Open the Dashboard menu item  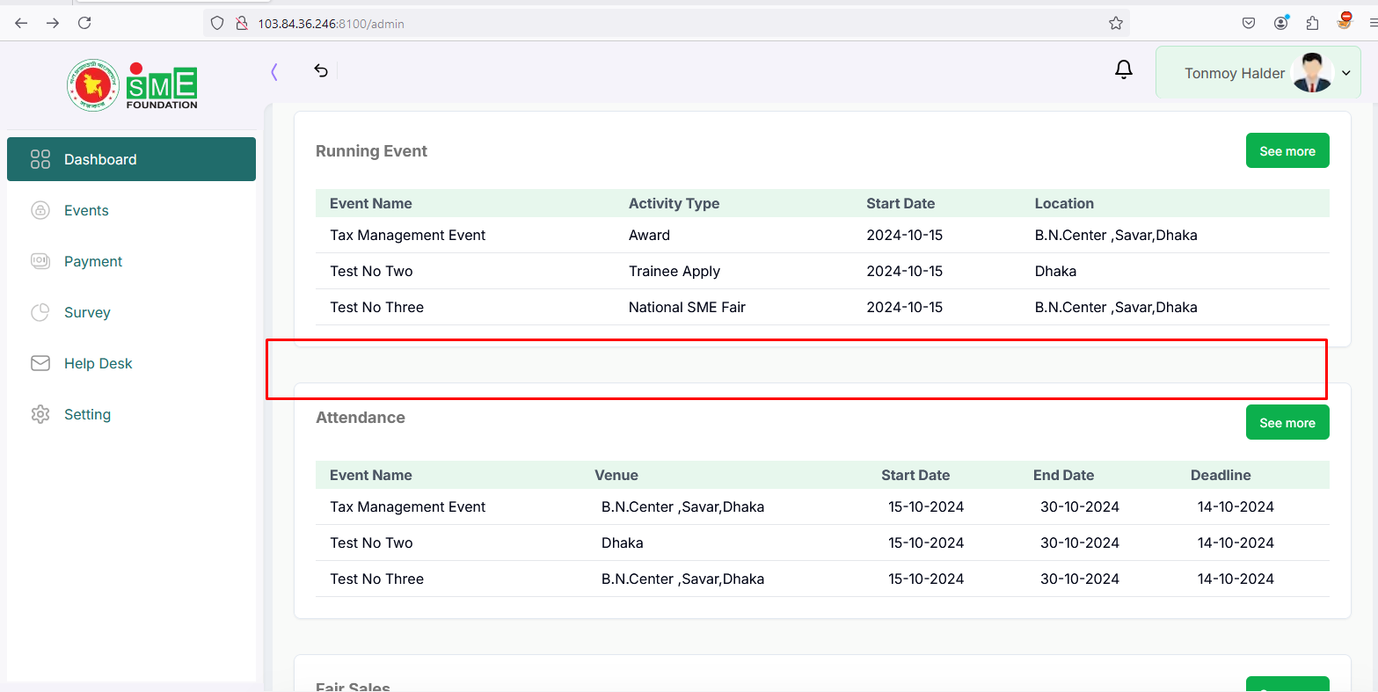click(x=131, y=159)
